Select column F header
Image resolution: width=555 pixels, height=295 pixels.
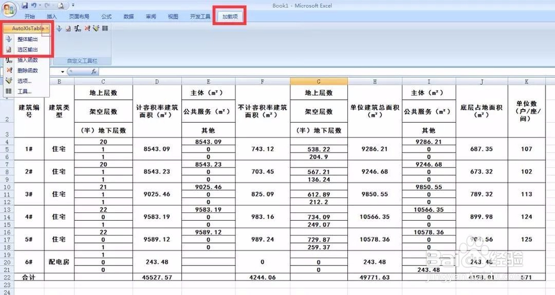pos(263,82)
